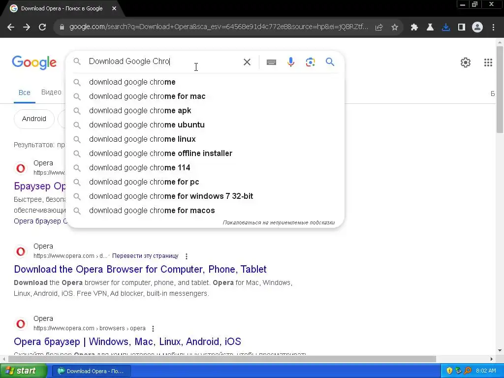Image resolution: width=504 pixels, height=378 pixels.
Task: Open Google quick settings gear
Action: click(466, 63)
